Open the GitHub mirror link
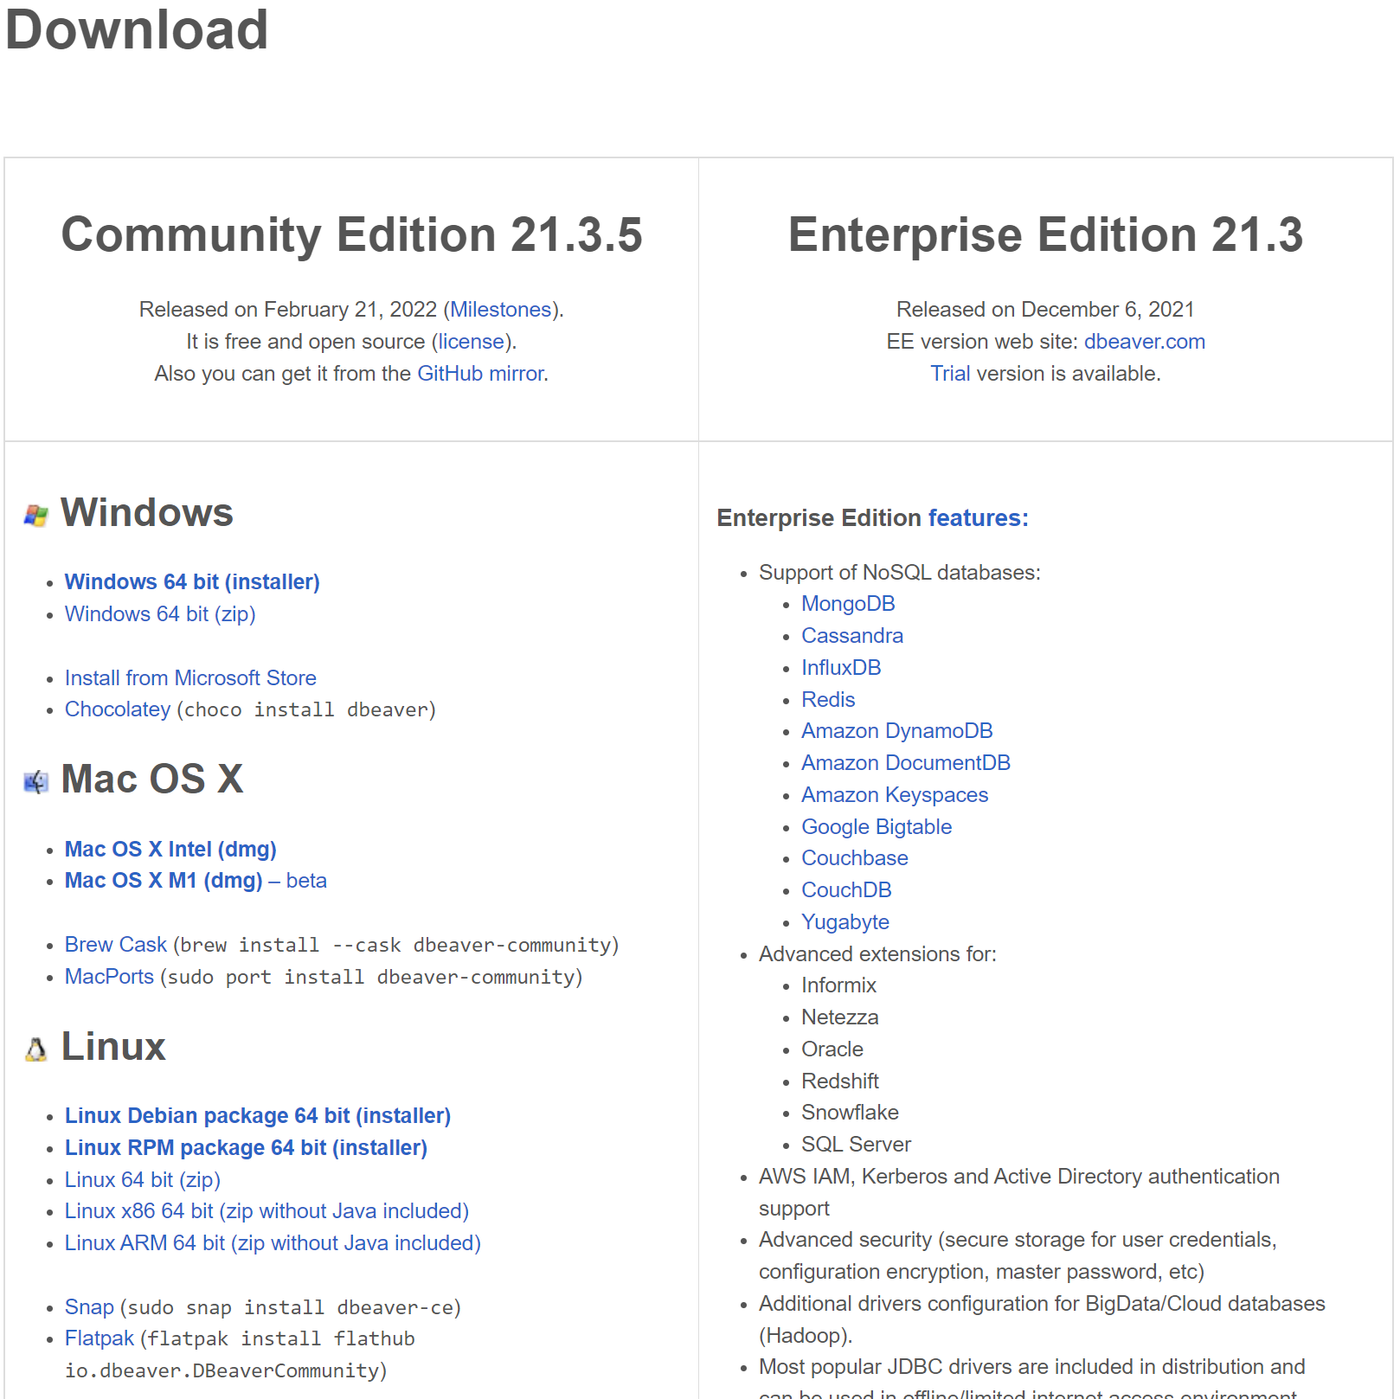This screenshot has width=1400, height=1399. (480, 374)
